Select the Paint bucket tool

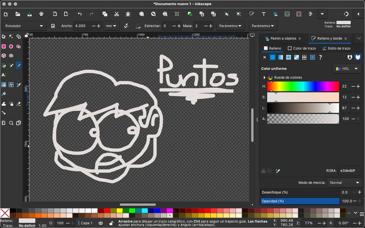pyautogui.click(x=4, y=94)
